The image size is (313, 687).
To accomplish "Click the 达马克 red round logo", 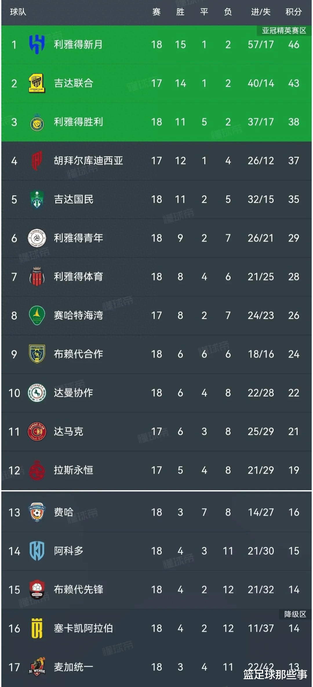I will click(37, 432).
